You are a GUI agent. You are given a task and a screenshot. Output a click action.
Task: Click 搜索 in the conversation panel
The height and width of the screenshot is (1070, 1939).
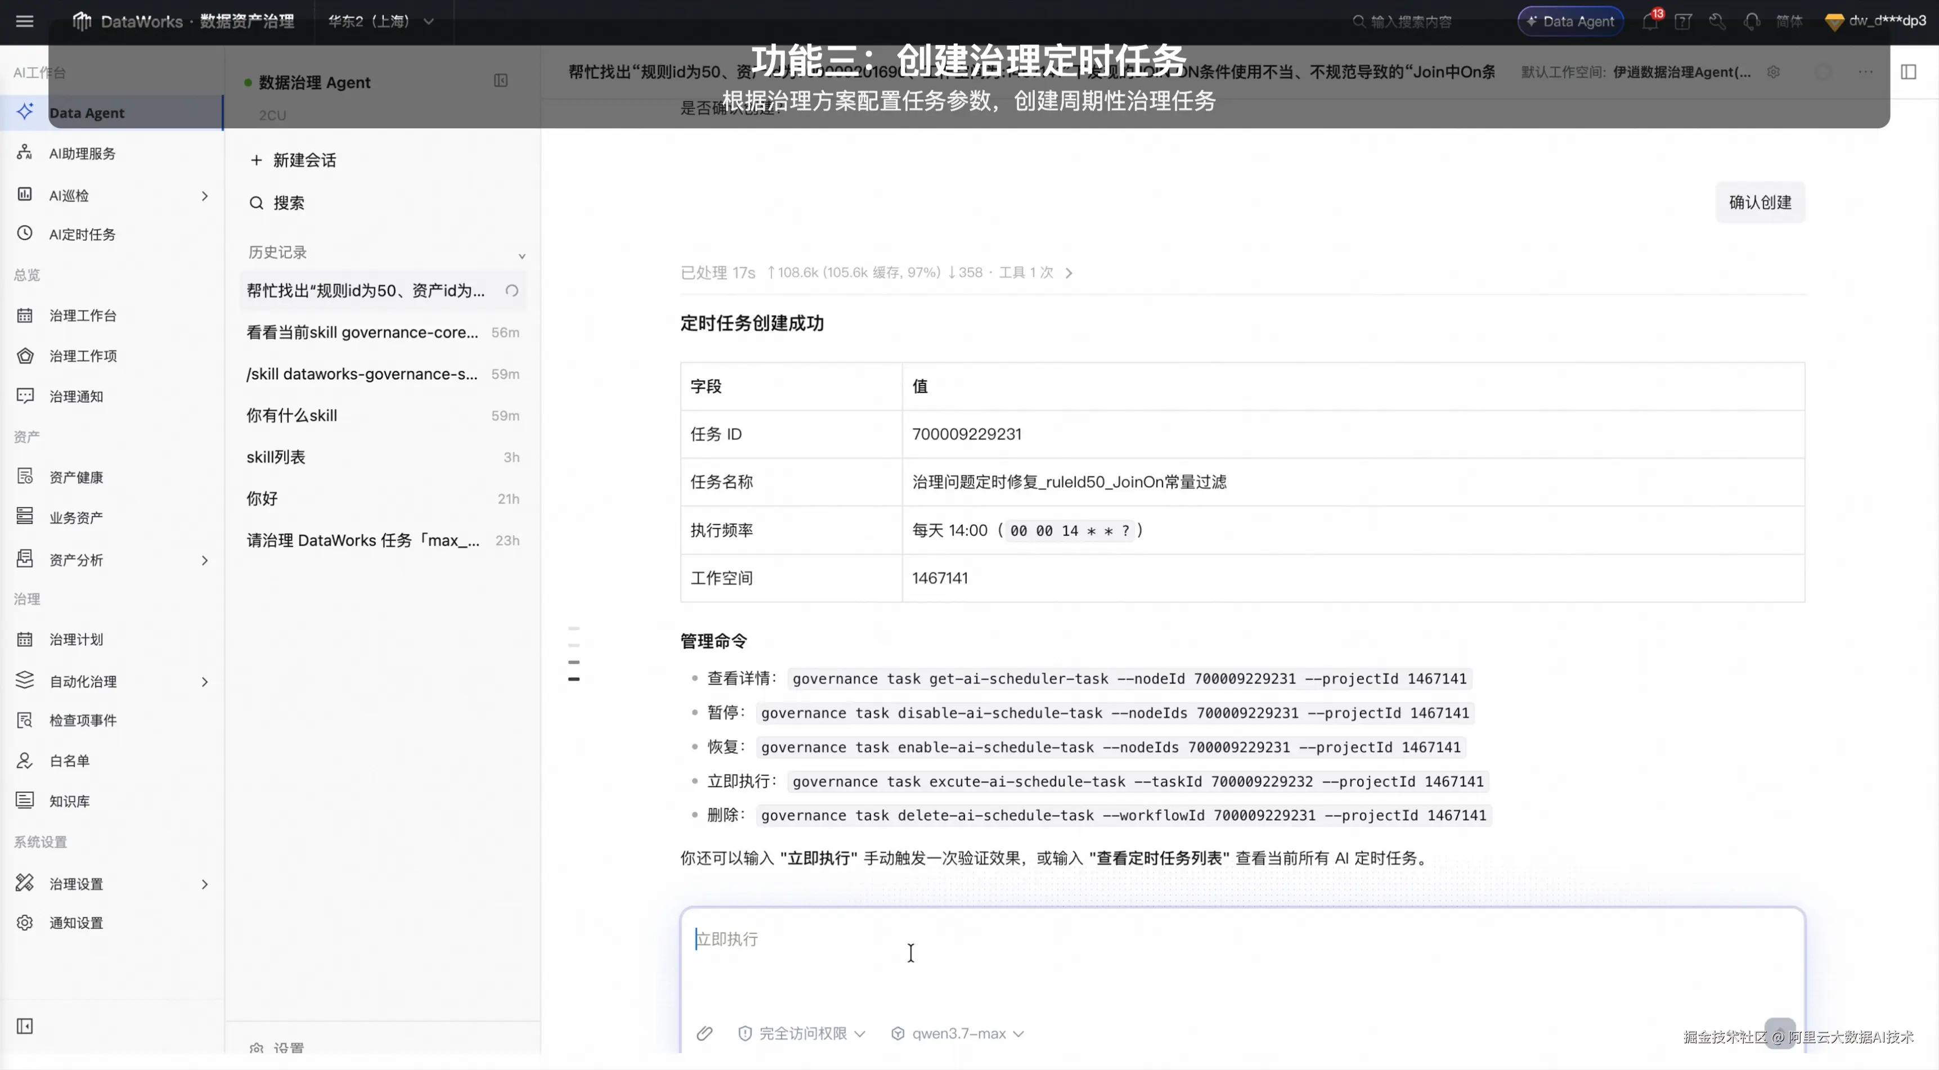pyautogui.click(x=277, y=203)
